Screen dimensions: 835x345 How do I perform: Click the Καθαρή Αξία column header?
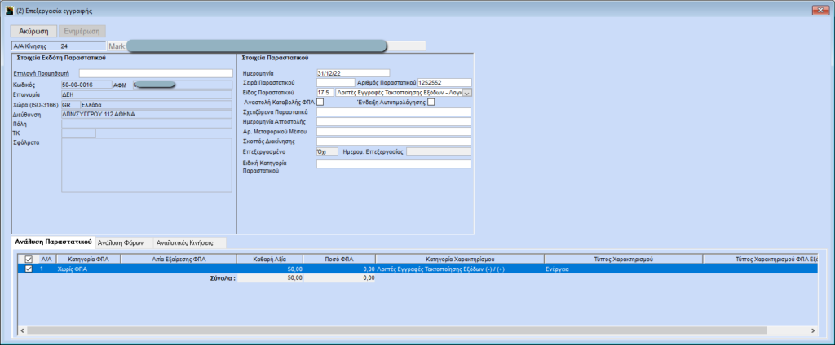click(x=271, y=259)
